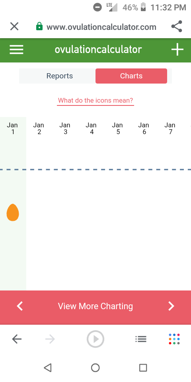Open the colorful dots grid icon

click(174, 339)
